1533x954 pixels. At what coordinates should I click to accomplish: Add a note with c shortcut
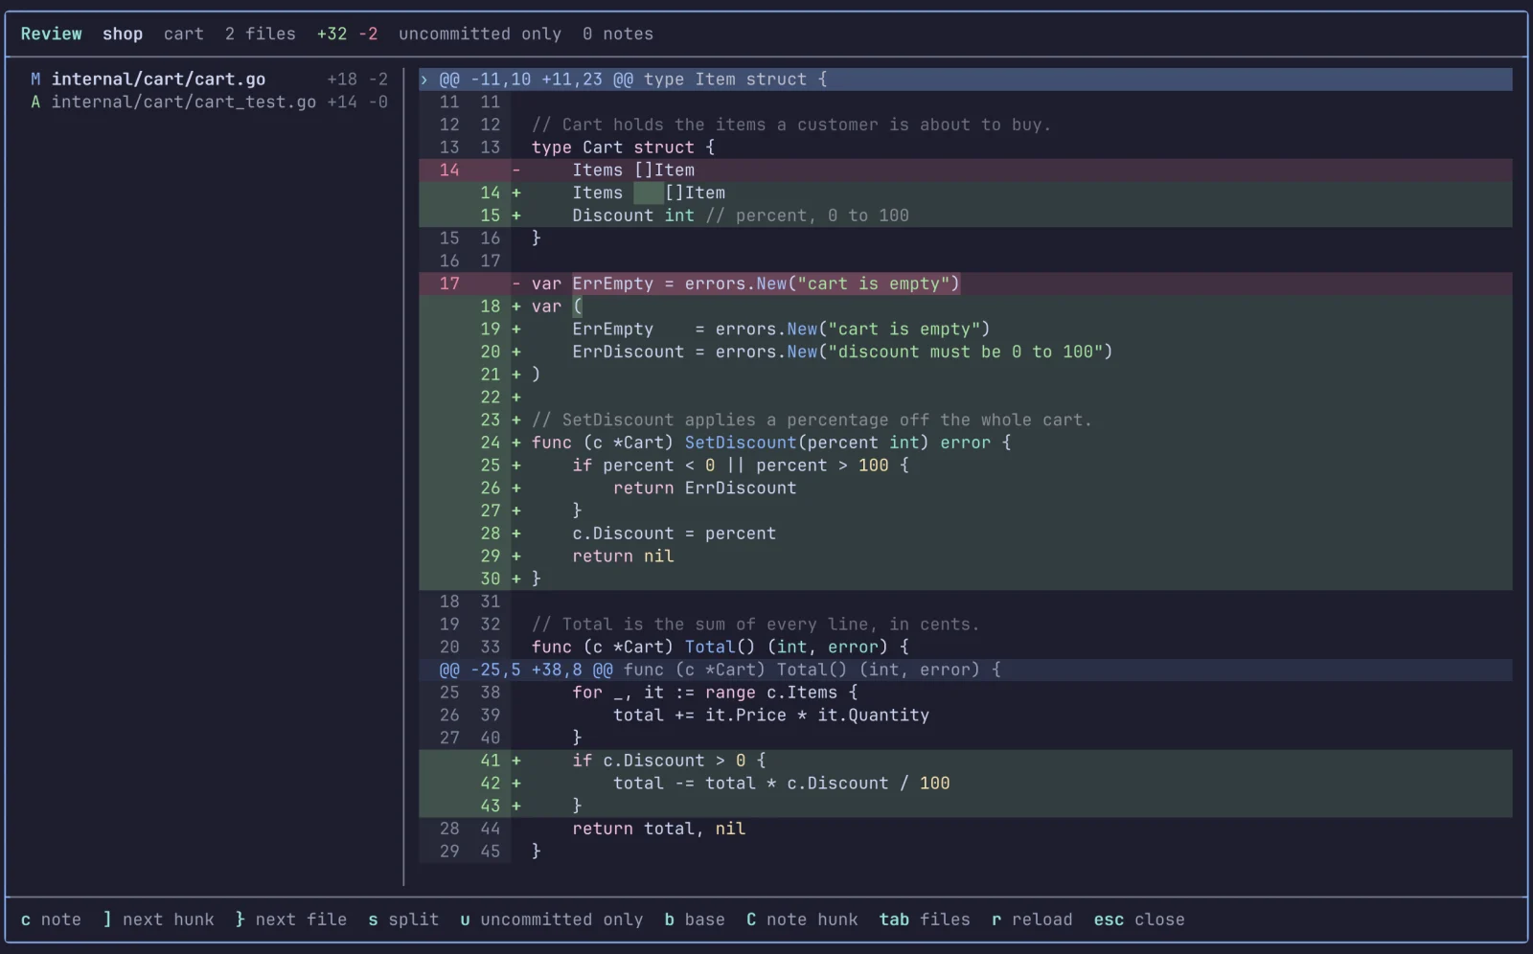tap(51, 920)
